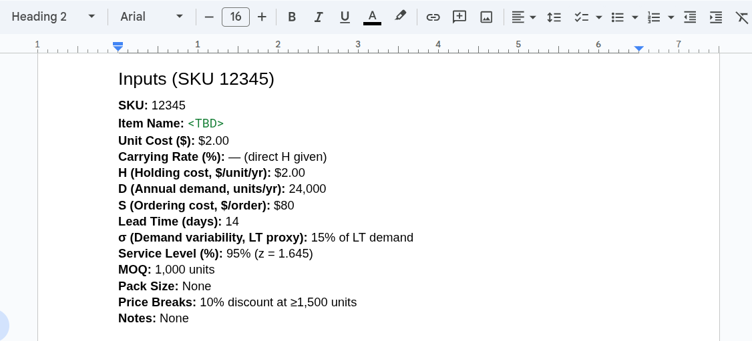Toggle bold formatting
The image size is (752, 341).
coord(292,17)
